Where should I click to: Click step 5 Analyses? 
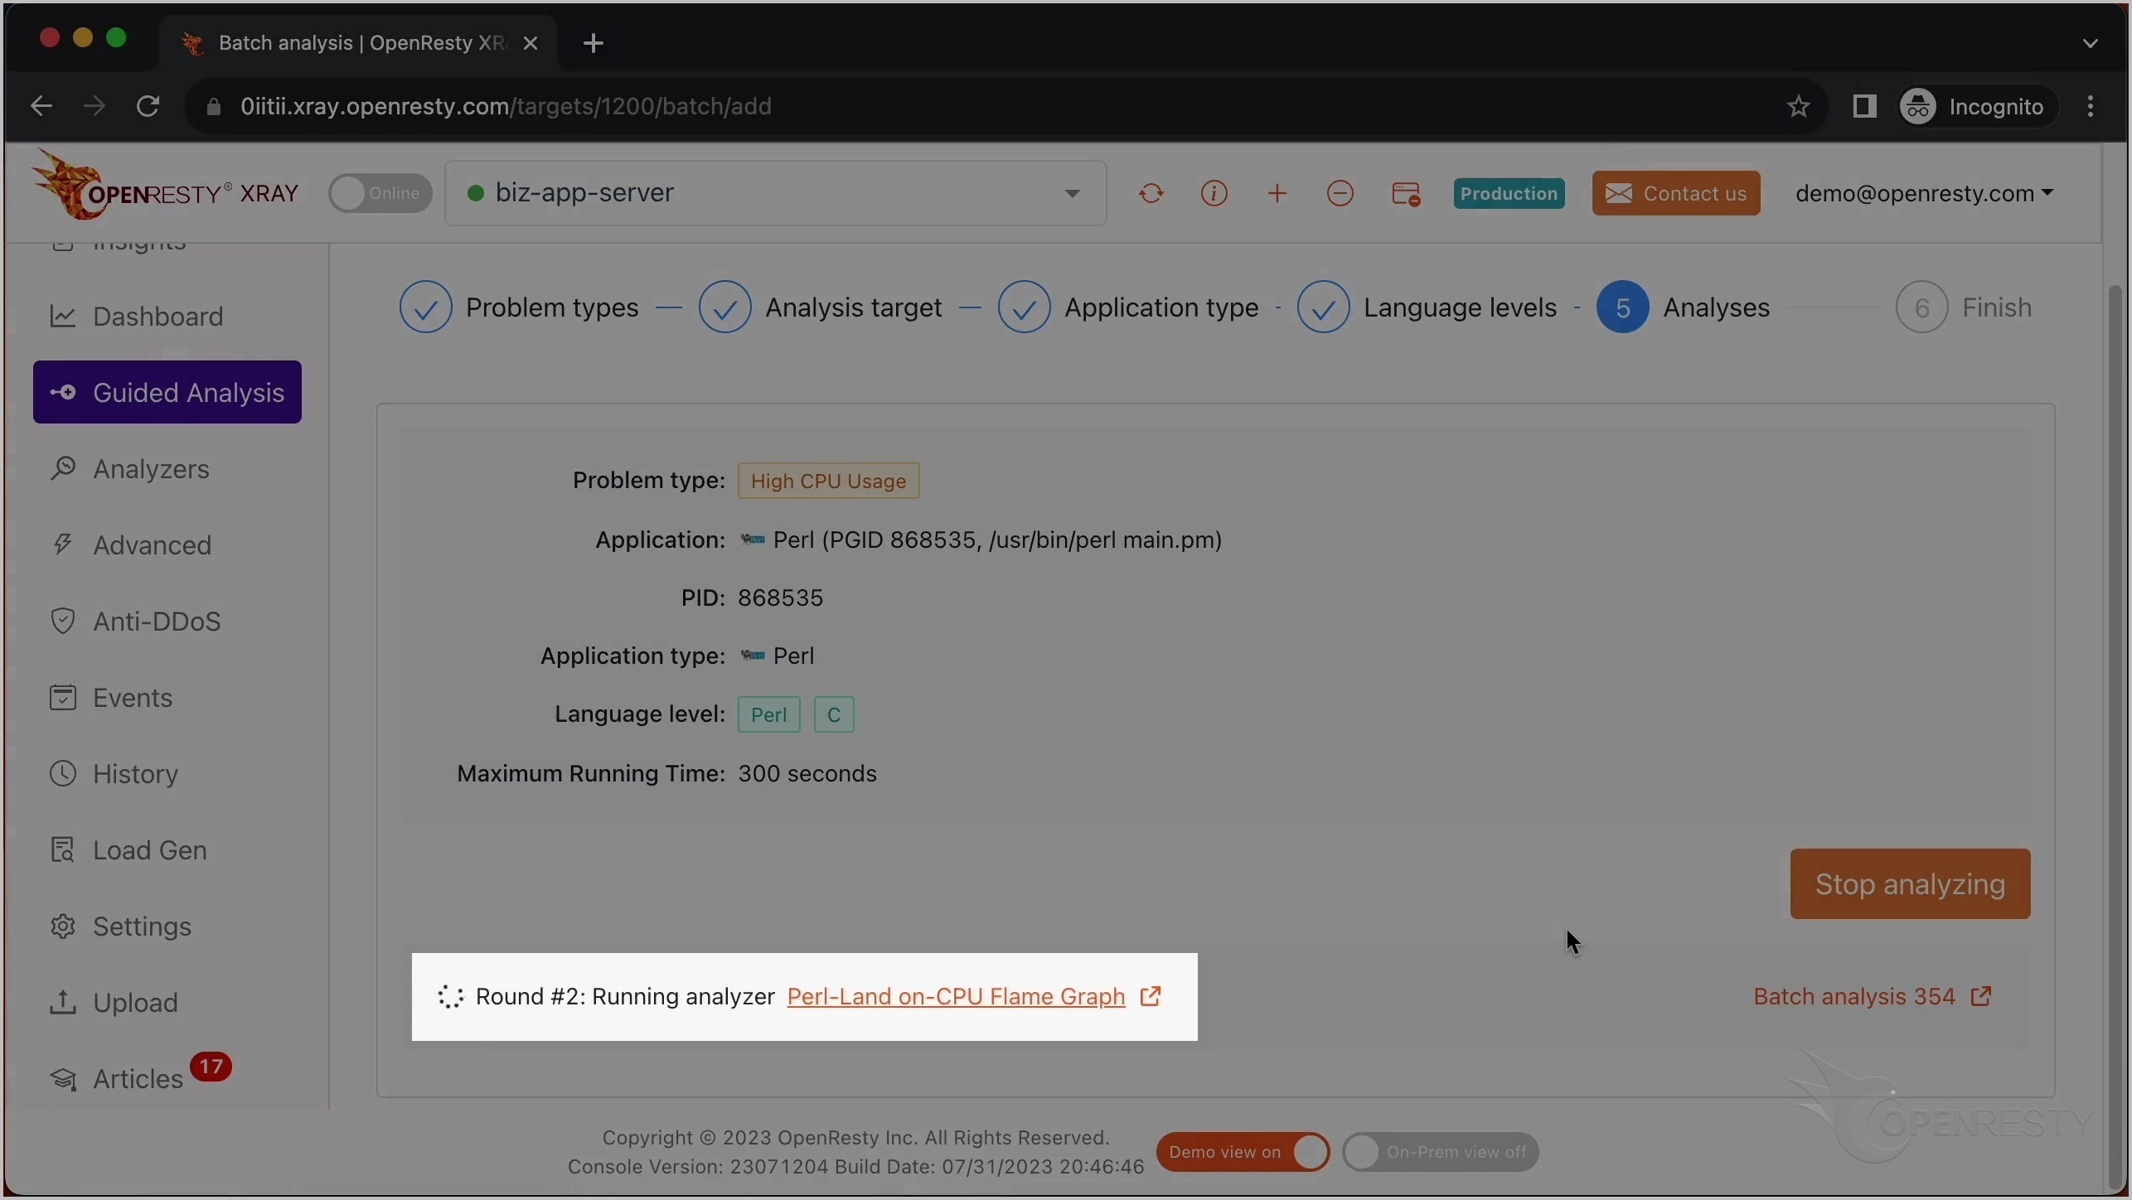[x=1684, y=307]
